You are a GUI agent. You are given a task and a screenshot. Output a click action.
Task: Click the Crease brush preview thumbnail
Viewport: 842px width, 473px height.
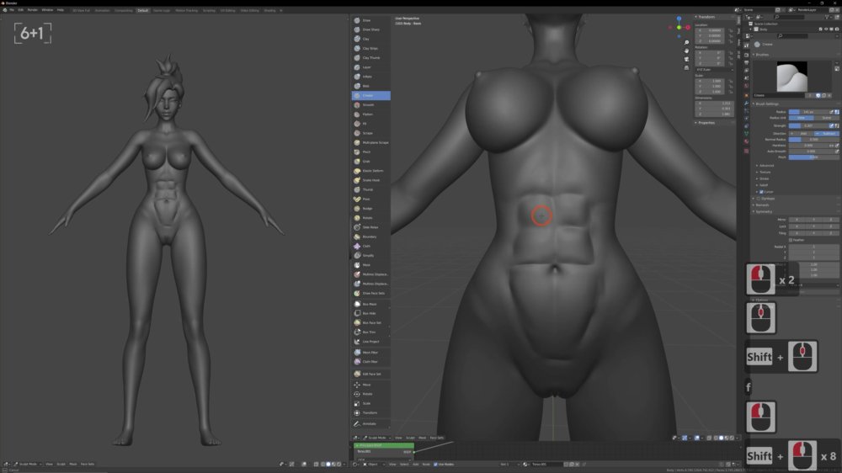[792, 77]
